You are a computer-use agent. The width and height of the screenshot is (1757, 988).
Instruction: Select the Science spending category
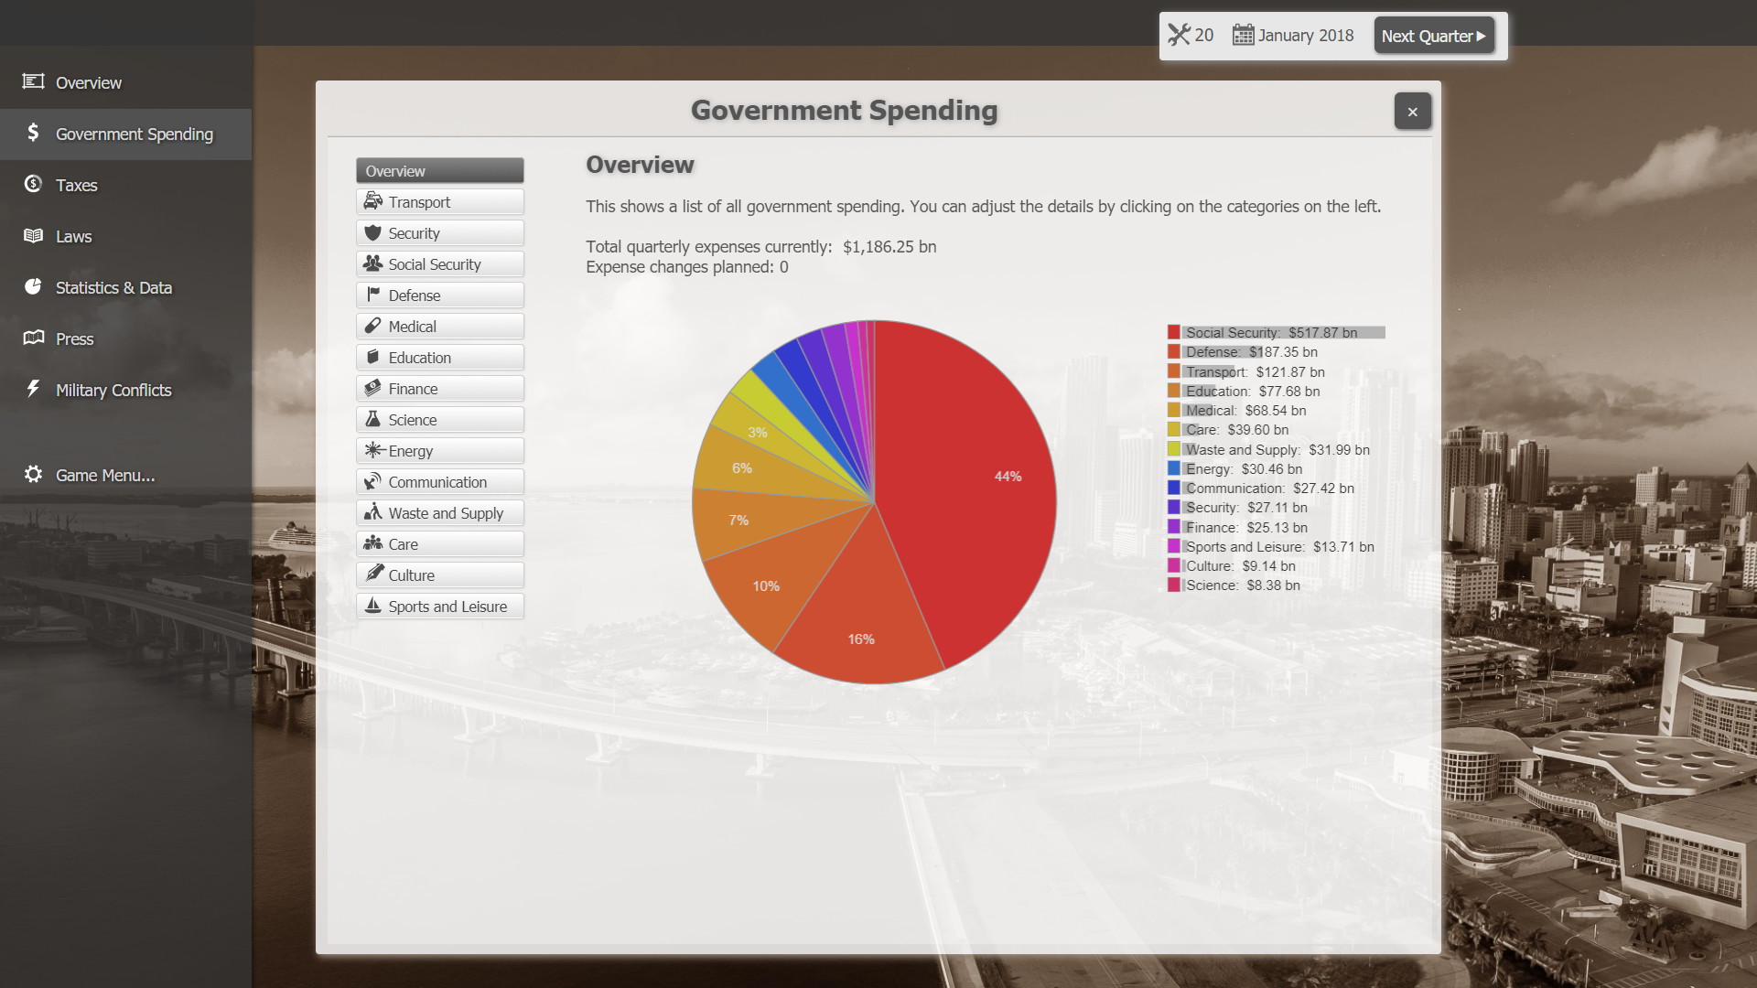point(439,419)
